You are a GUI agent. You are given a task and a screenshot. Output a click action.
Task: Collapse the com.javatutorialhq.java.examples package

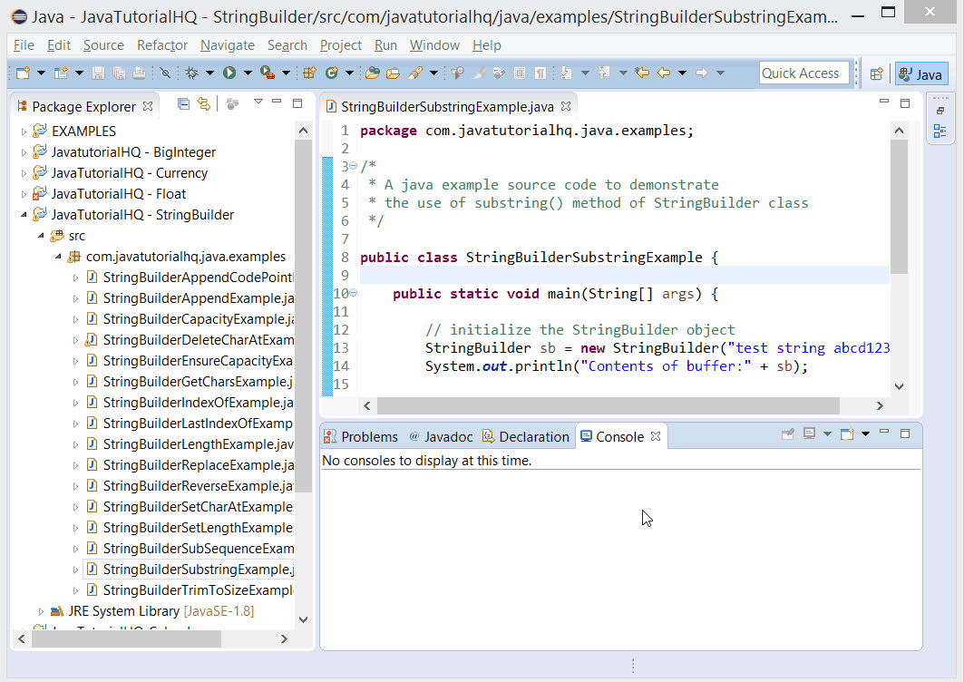pos(58,256)
